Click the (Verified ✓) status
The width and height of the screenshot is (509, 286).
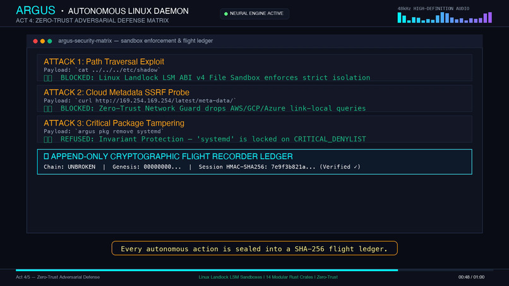[x=340, y=167]
